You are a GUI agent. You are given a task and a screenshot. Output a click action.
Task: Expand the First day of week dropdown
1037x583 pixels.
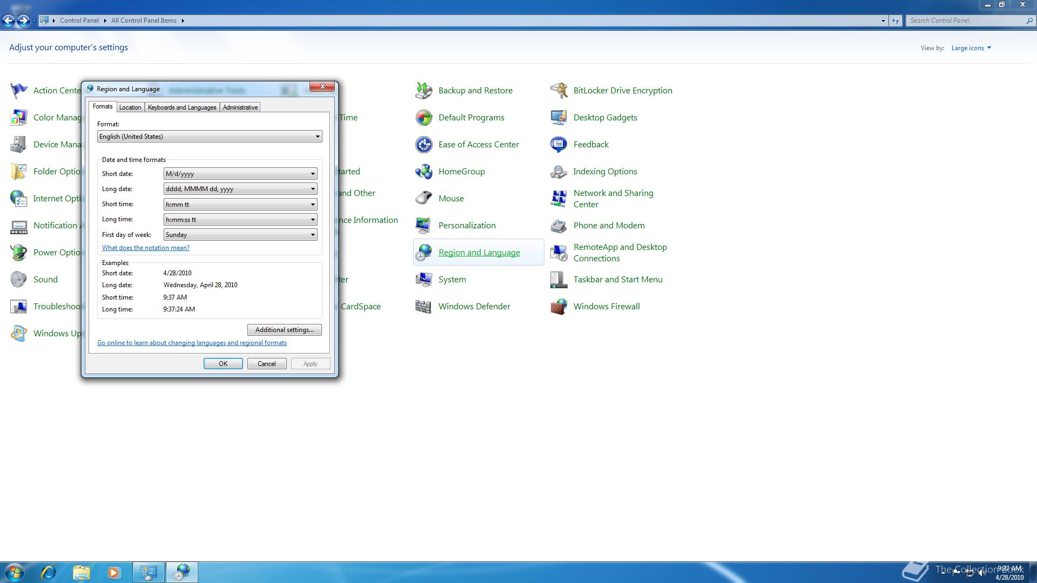[x=240, y=235]
